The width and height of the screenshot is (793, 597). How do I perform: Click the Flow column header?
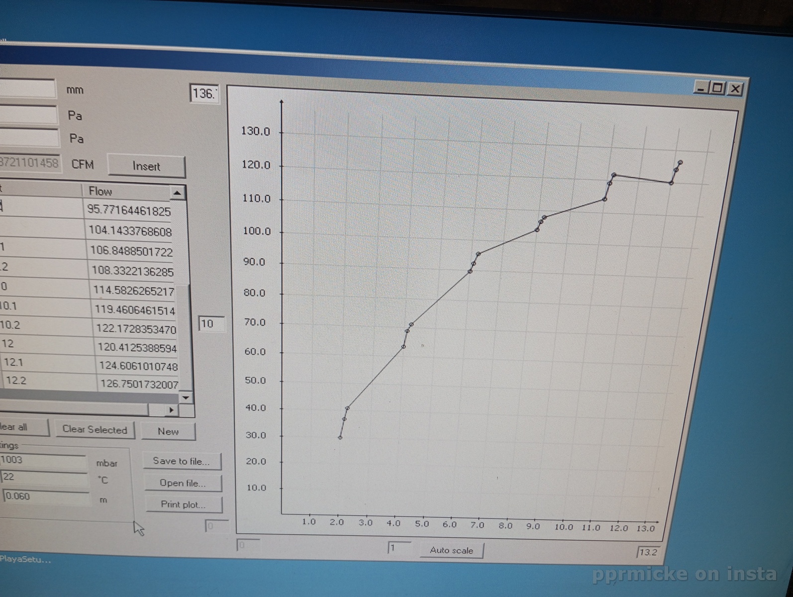(x=127, y=192)
